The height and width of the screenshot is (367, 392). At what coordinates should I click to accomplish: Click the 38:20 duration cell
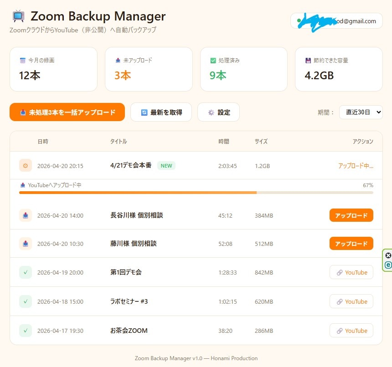[225, 331]
